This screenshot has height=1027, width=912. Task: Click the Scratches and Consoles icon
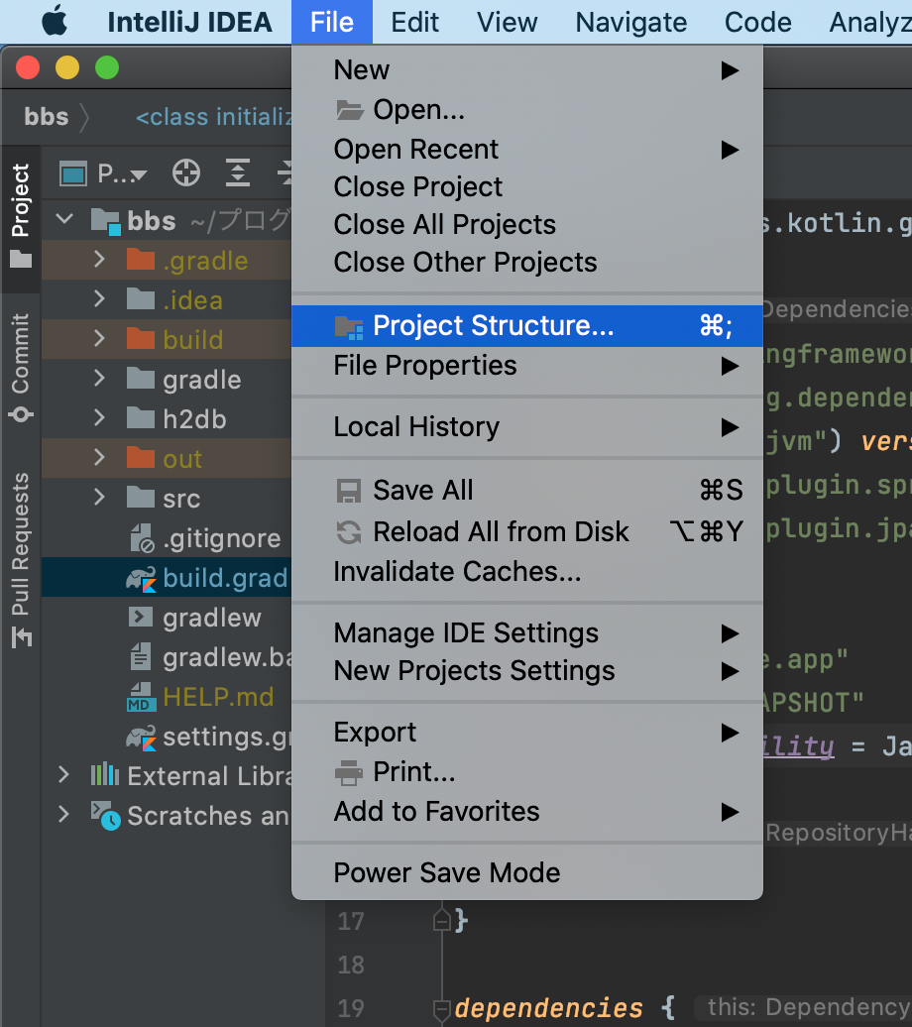105,816
